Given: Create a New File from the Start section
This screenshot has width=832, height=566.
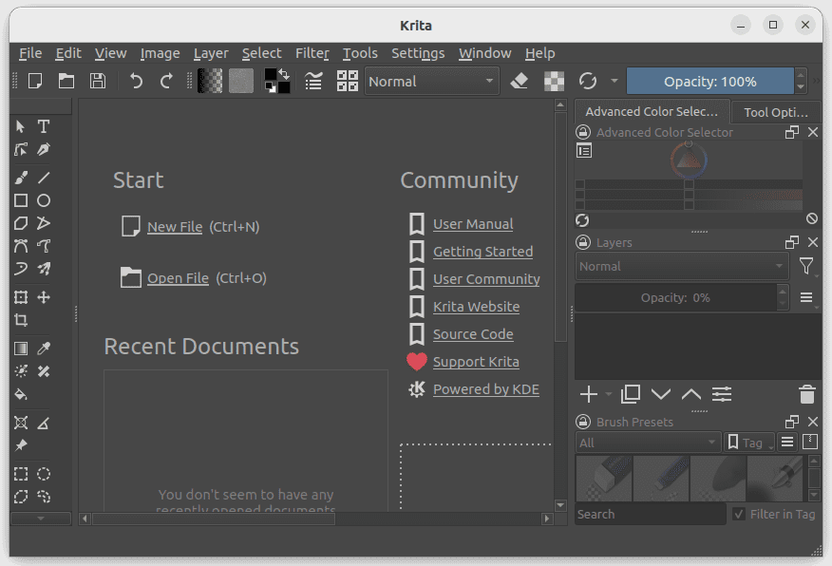Looking at the screenshot, I should pyautogui.click(x=175, y=226).
